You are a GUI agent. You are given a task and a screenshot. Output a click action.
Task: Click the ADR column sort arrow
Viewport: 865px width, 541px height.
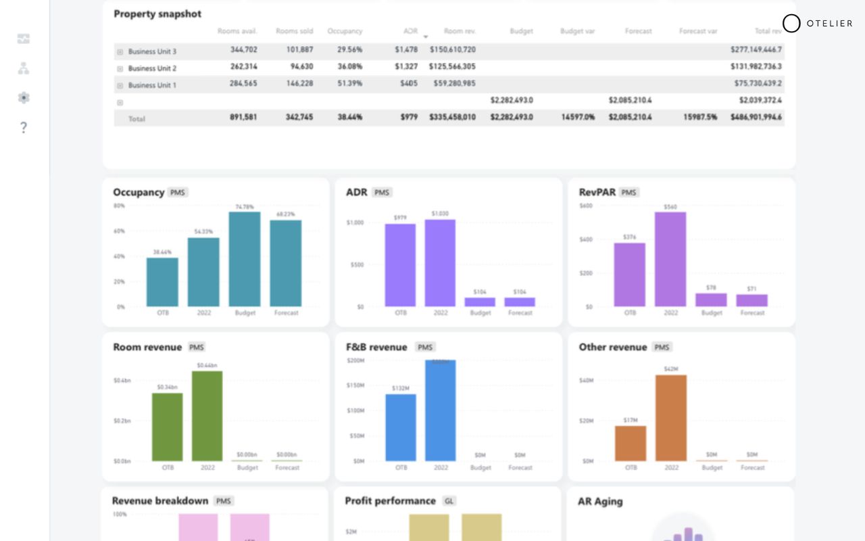pos(426,37)
